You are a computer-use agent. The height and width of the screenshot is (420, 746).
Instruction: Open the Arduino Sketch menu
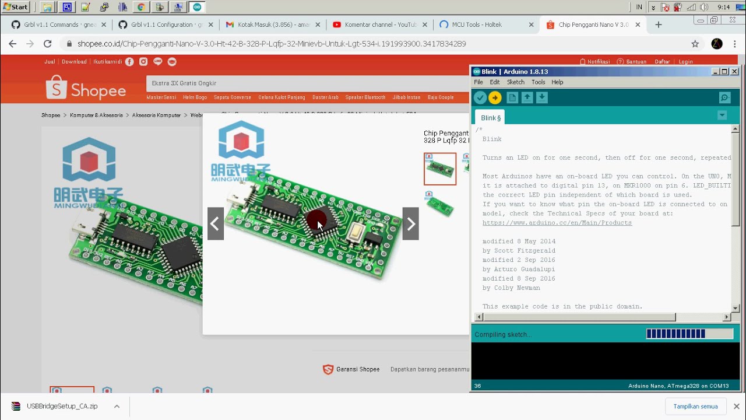point(516,82)
